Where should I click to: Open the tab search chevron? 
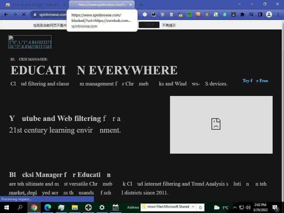pos(239,4)
